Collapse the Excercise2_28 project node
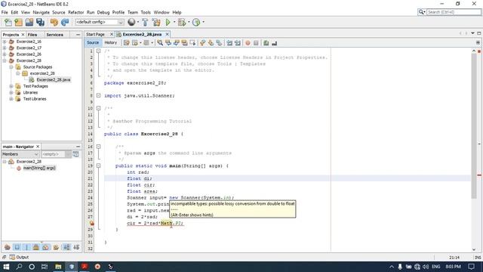The width and height of the screenshot is (483, 272). (5, 60)
